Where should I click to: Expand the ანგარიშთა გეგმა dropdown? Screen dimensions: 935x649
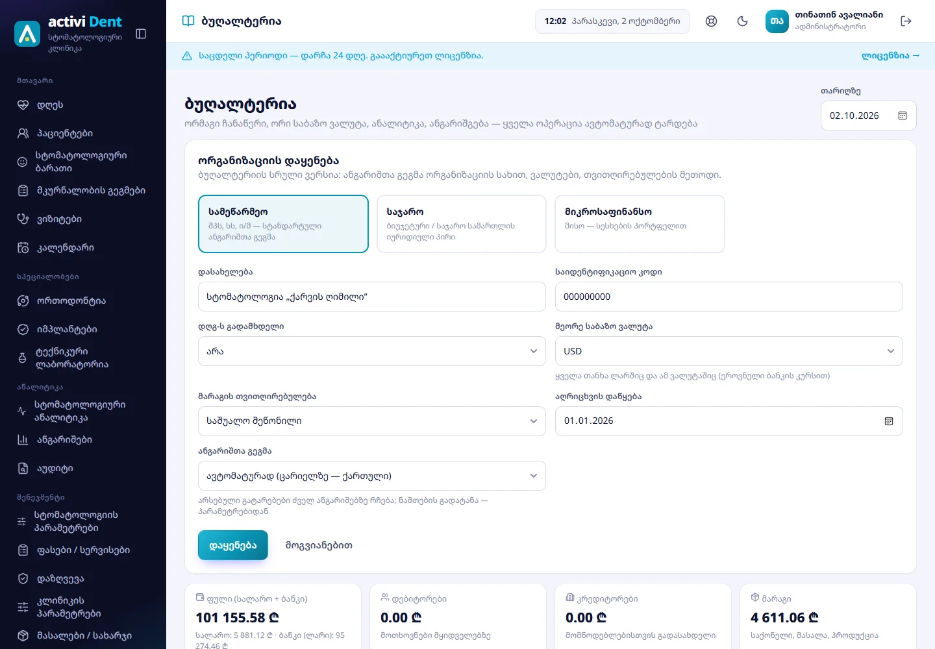[371, 476]
